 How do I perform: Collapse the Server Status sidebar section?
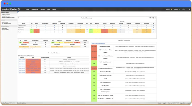coord(1,12)
